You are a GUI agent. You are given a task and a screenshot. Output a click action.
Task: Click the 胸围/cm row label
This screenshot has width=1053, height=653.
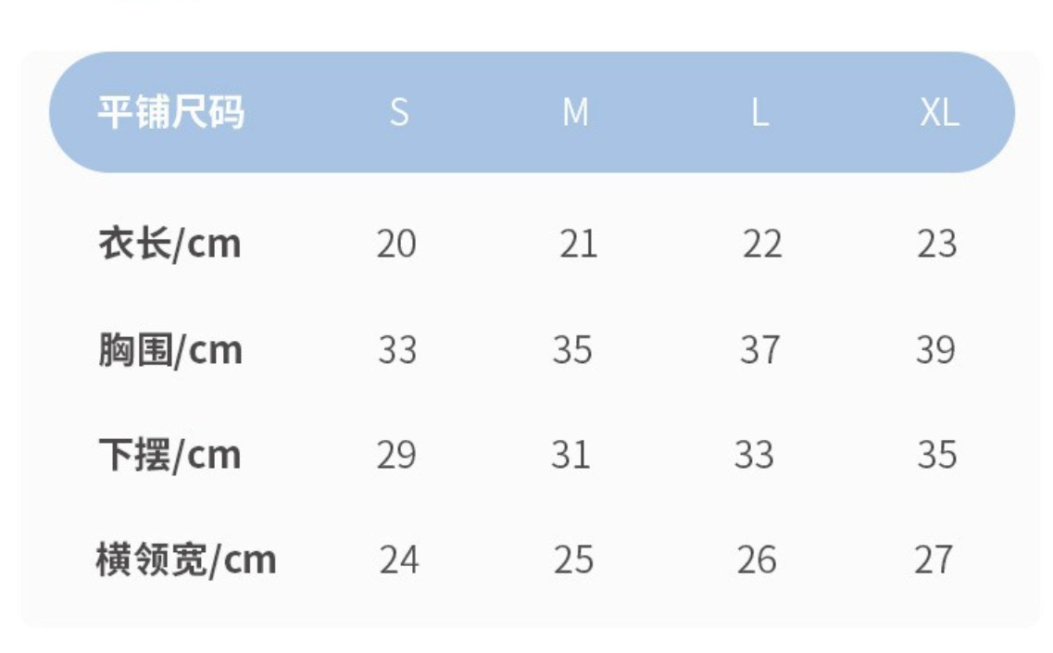(x=169, y=351)
